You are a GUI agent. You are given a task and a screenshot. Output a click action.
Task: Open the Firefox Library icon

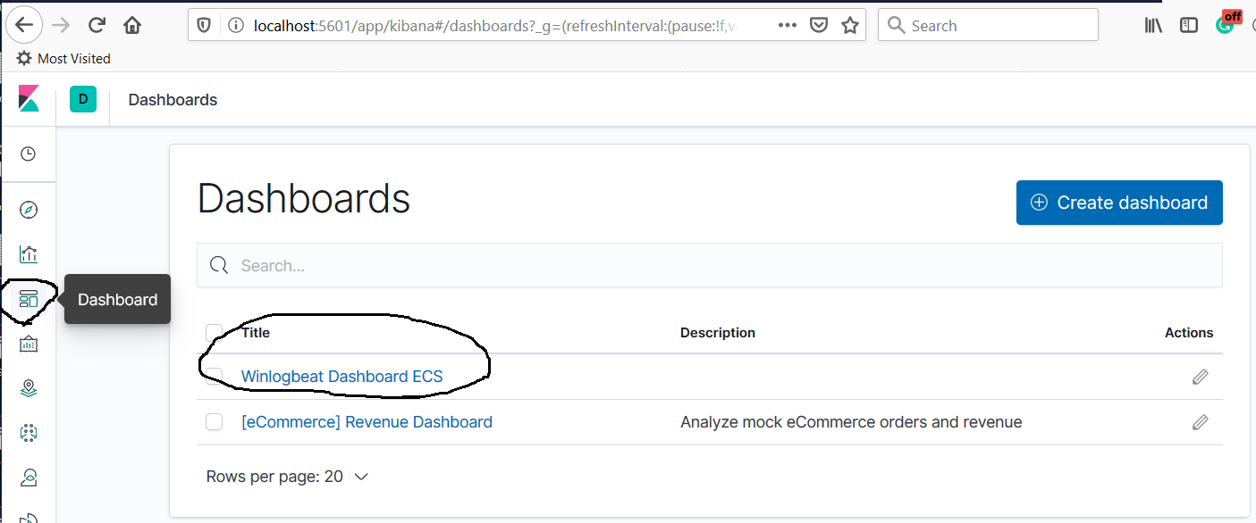pyautogui.click(x=1153, y=25)
